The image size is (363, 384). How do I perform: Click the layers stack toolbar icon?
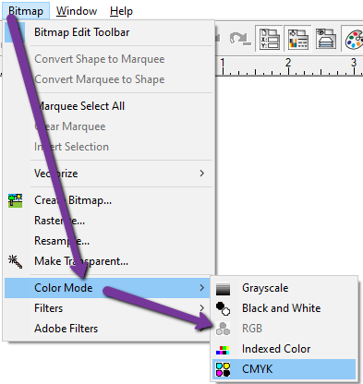326,39
